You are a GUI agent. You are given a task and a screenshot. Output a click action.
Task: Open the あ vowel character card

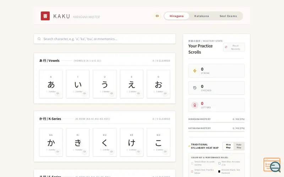[x=51, y=84]
